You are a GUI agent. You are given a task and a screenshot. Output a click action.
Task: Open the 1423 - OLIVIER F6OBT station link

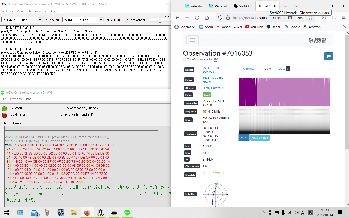(213, 80)
